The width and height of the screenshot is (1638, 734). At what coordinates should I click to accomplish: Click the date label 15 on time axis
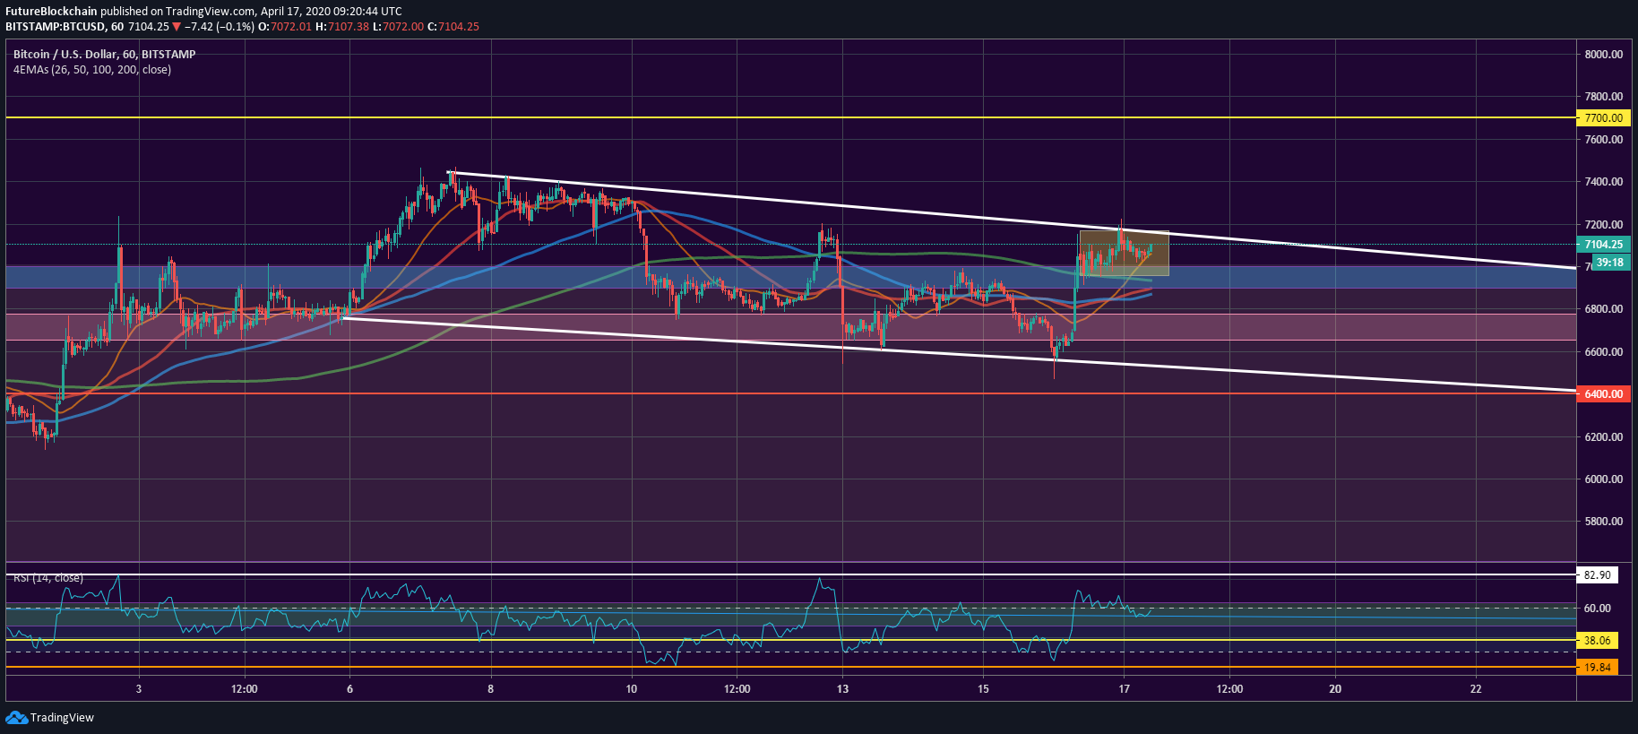[983, 689]
